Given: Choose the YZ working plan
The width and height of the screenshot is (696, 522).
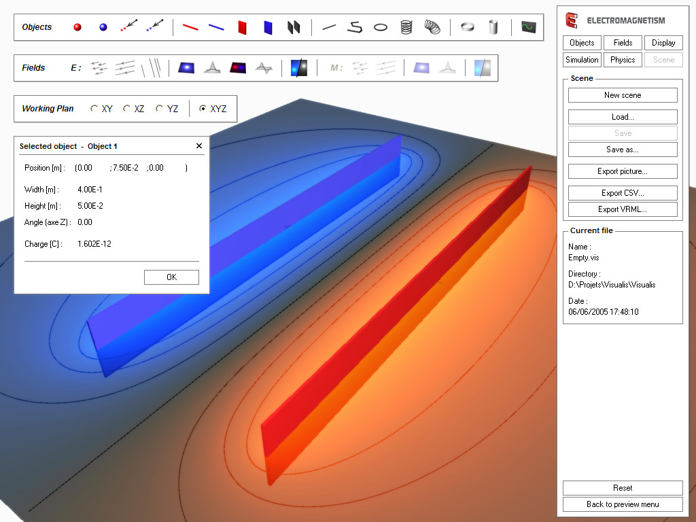Looking at the screenshot, I should 159,108.
